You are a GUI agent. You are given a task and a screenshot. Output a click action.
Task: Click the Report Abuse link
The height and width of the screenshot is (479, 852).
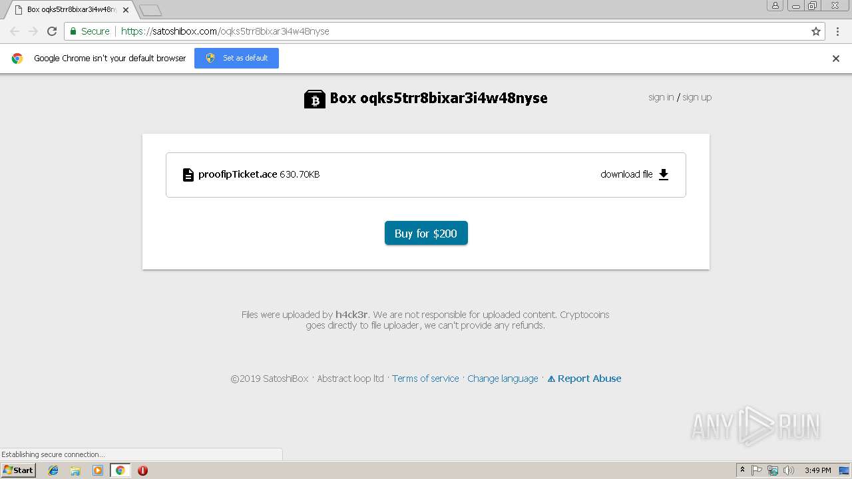(x=584, y=379)
